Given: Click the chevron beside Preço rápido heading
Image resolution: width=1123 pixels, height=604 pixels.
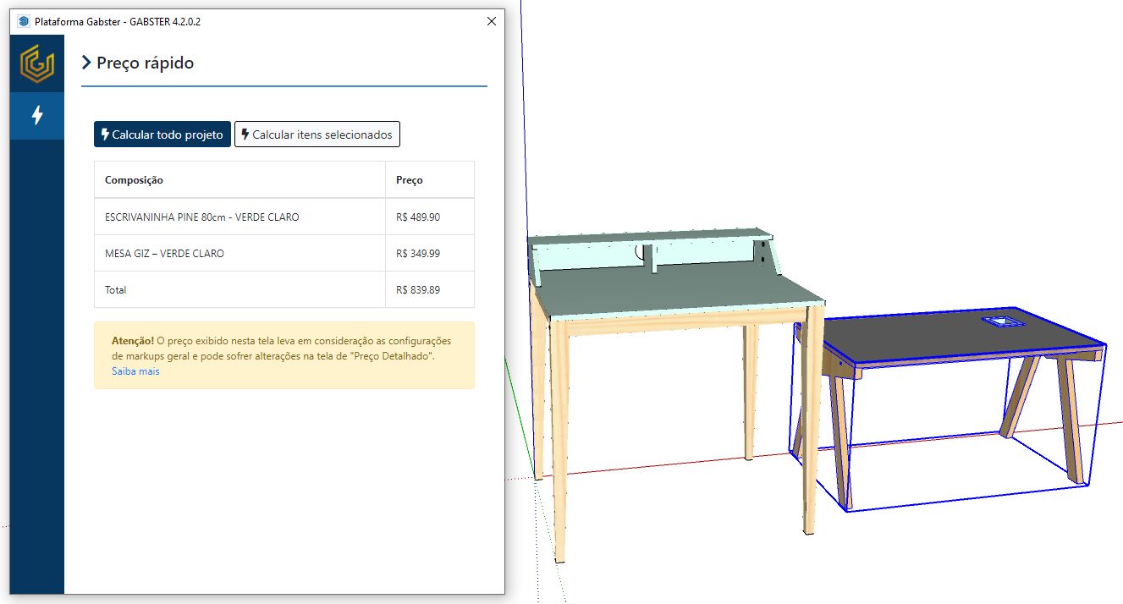Looking at the screenshot, I should [x=86, y=63].
